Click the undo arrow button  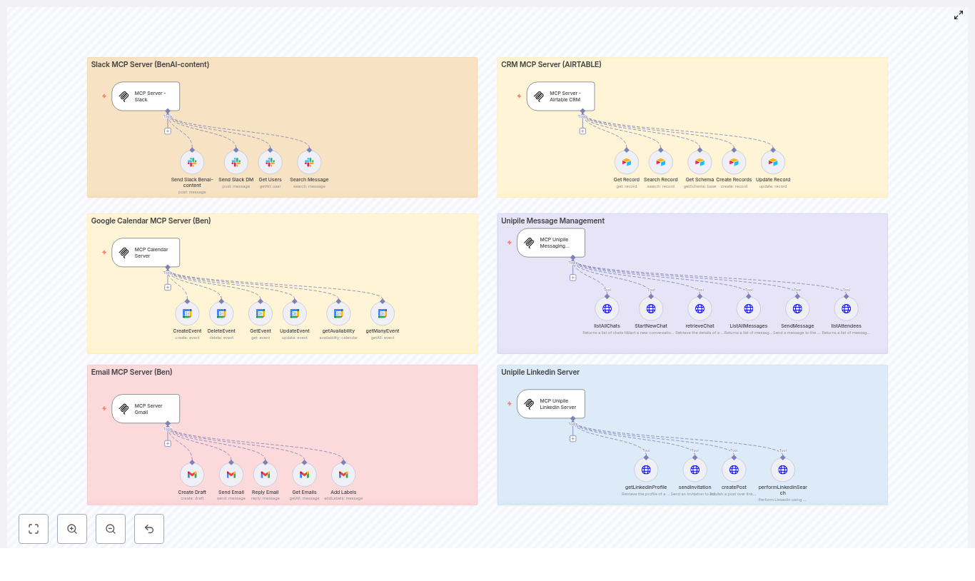pos(149,529)
